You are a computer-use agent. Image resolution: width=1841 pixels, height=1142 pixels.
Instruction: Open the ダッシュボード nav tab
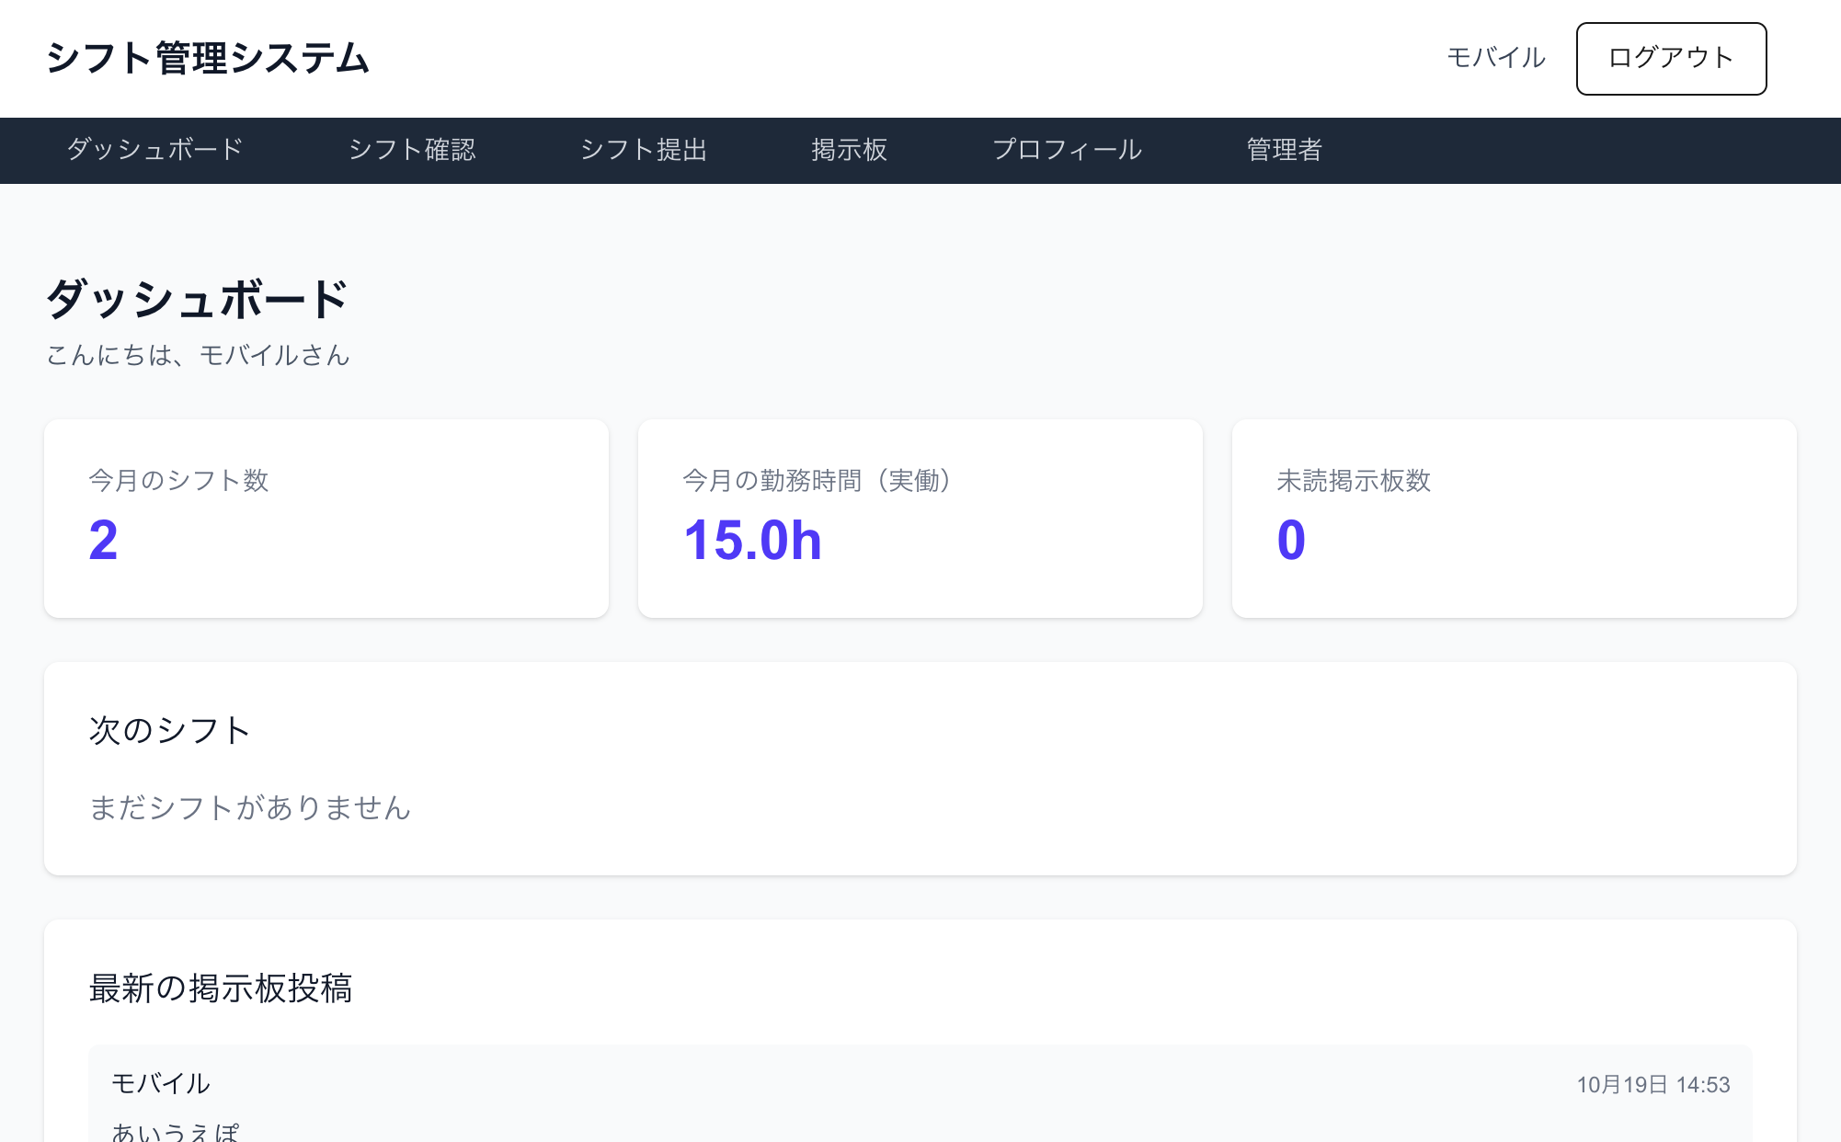coord(154,150)
